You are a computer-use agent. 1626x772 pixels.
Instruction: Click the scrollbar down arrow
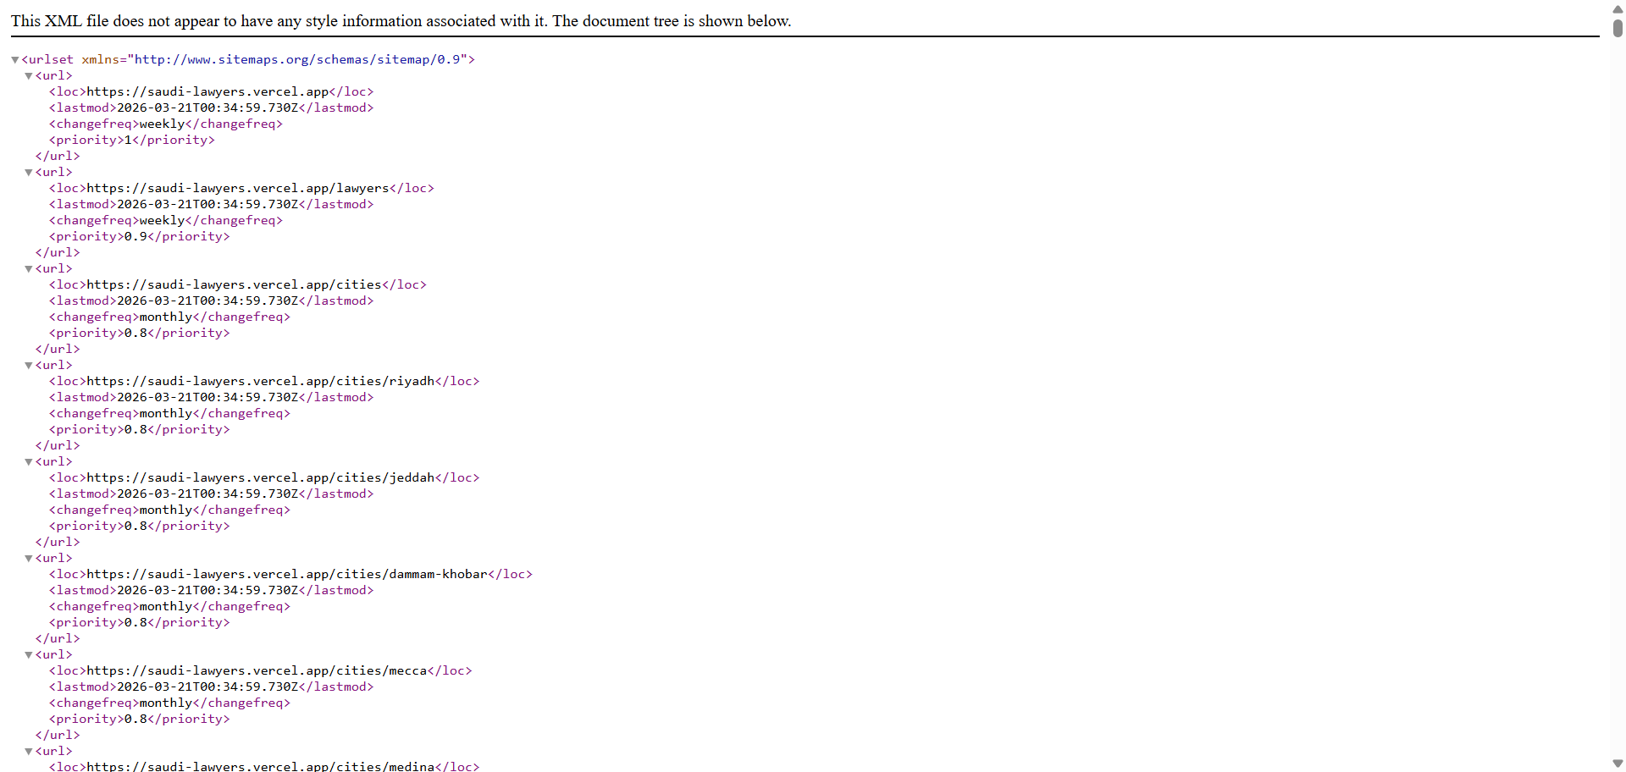coord(1618,764)
